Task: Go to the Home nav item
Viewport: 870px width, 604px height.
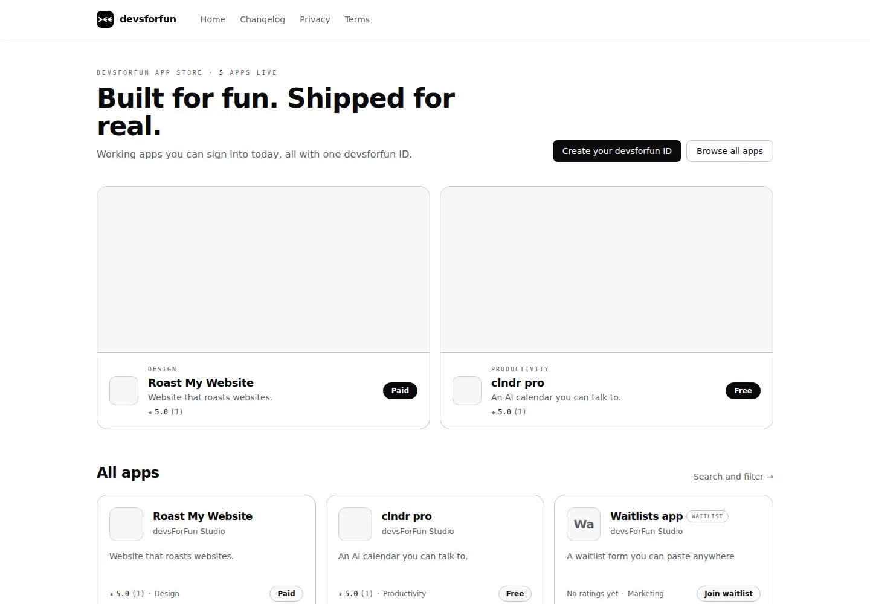Action: coord(213,19)
